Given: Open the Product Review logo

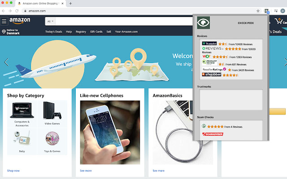Looking at the screenshot, I should 209,62.
